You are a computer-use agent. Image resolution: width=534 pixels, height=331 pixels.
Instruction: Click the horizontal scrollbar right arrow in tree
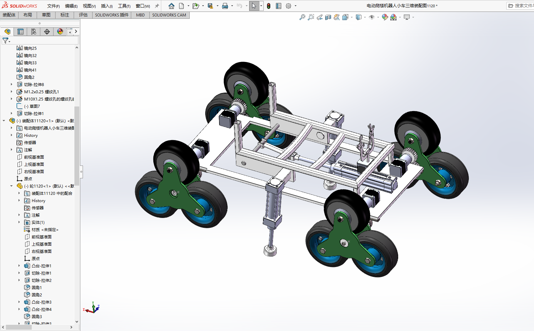coord(71,327)
